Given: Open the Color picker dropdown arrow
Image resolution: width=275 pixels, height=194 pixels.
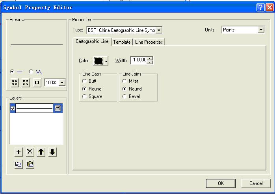Looking at the screenshot, I should tap(106, 61).
